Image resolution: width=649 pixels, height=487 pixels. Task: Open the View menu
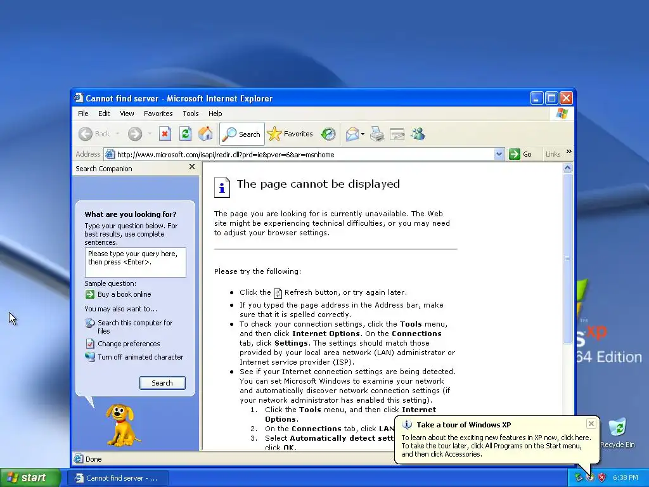pos(127,114)
